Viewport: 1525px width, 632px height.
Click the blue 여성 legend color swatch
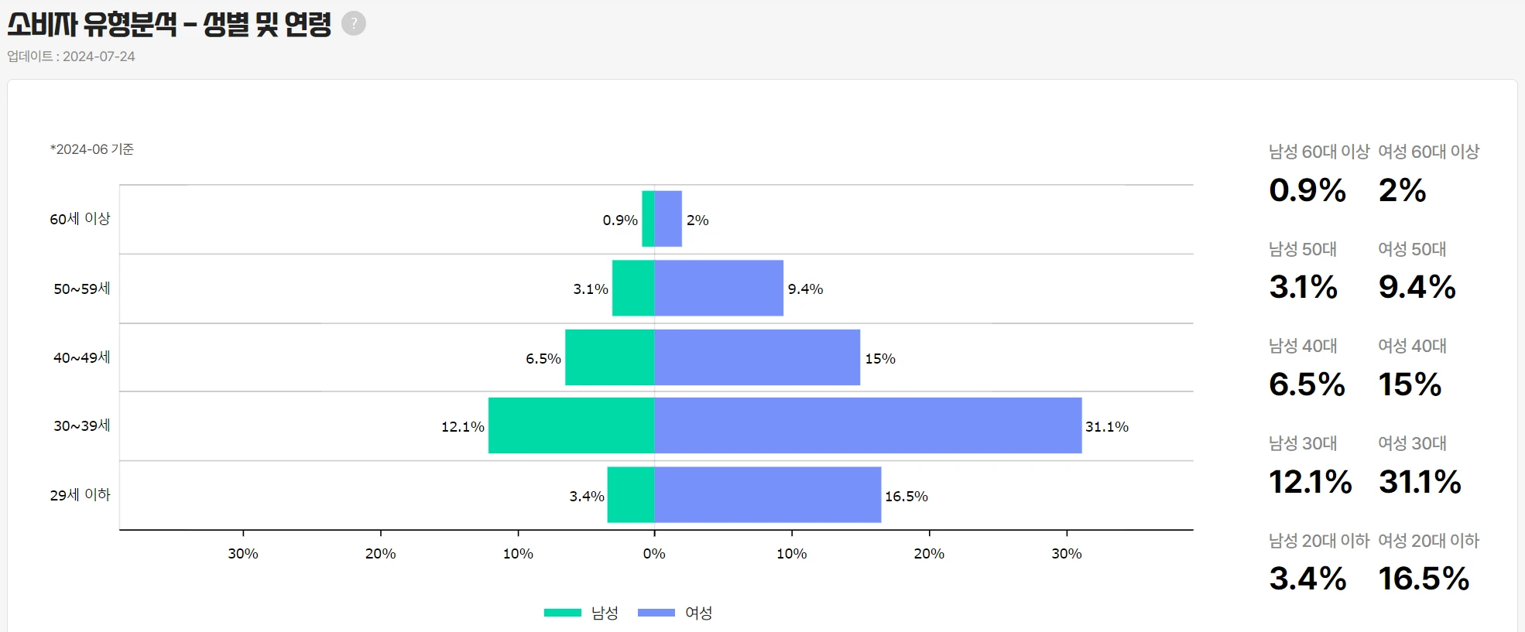point(656,613)
